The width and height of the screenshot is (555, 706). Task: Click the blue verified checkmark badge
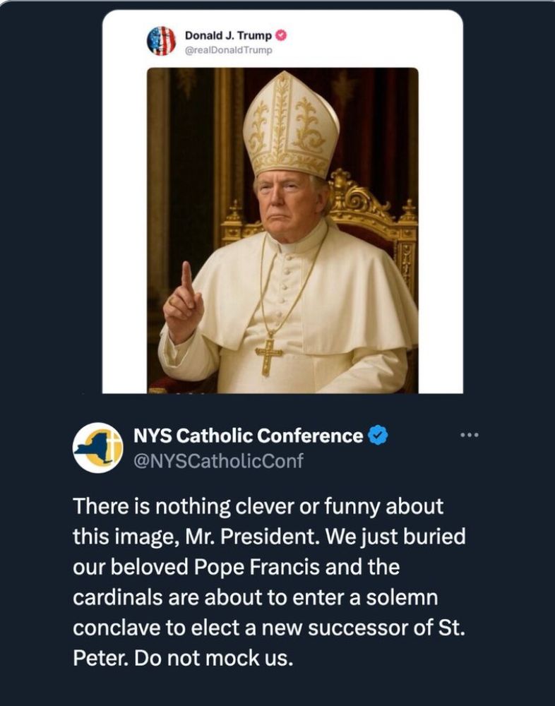(378, 436)
